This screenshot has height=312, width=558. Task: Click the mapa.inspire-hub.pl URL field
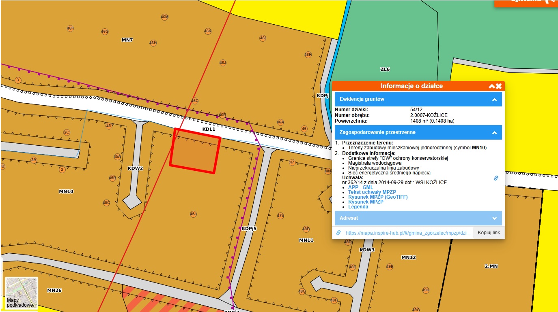(x=408, y=233)
